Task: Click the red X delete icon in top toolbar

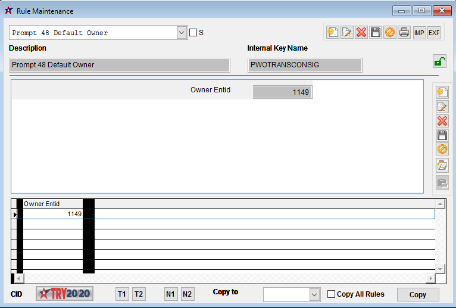Action: (x=361, y=32)
